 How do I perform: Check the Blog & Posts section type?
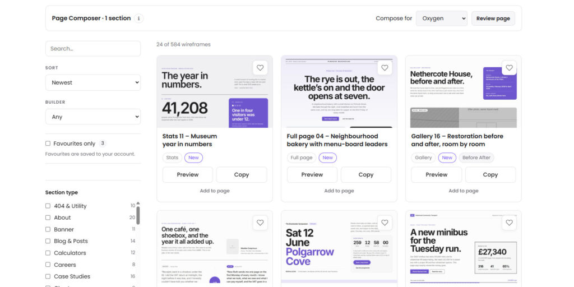48,241
